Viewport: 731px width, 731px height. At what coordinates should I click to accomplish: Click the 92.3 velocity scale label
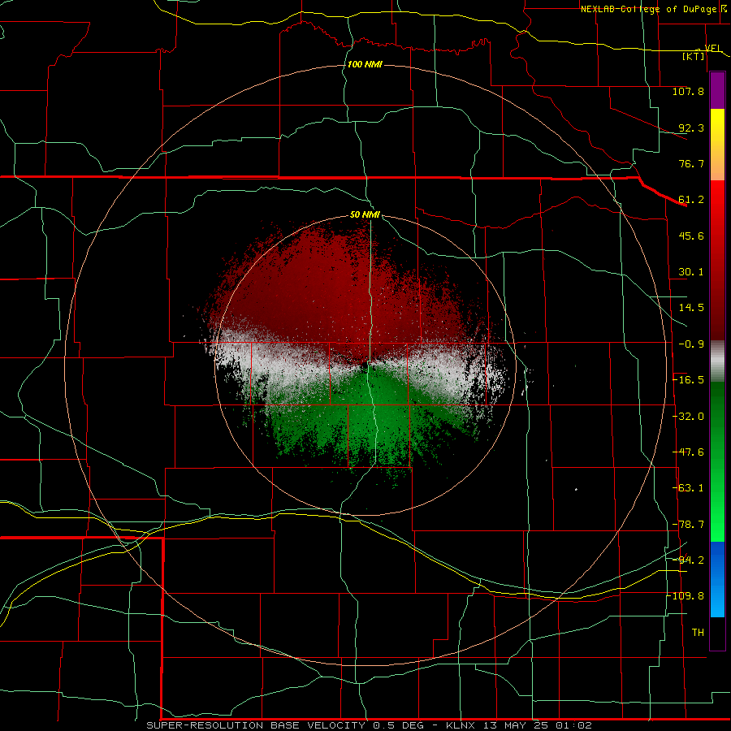coord(691,128)
